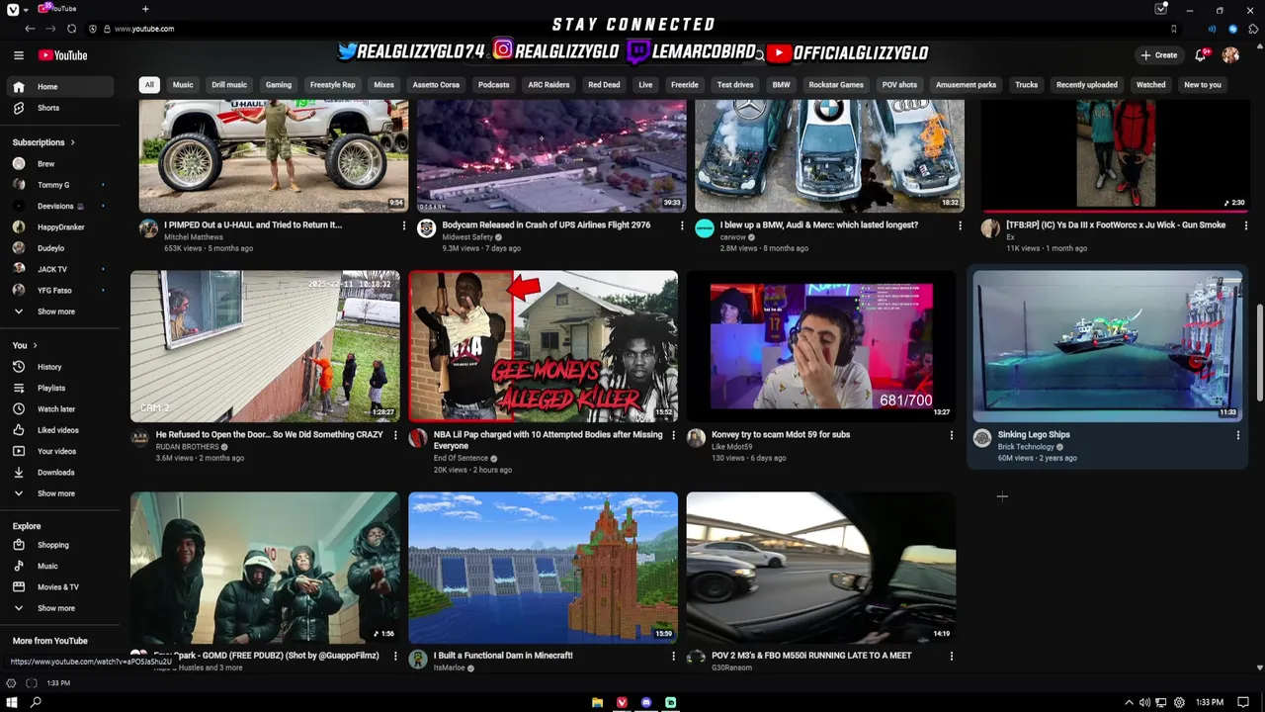Screen dimensions: 1265x712
Task: Select the Drill music chip
Action: (x=229, y=85)
